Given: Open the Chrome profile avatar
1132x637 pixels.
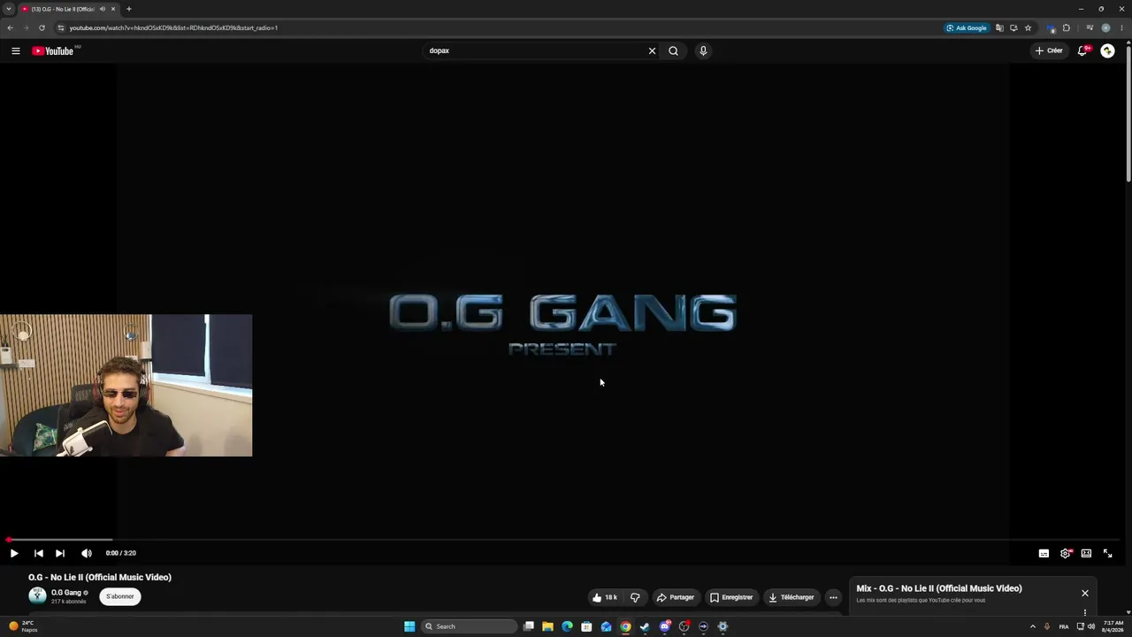Looking at the screenshot, I should pyautogui.click(x=1105, y=27).
